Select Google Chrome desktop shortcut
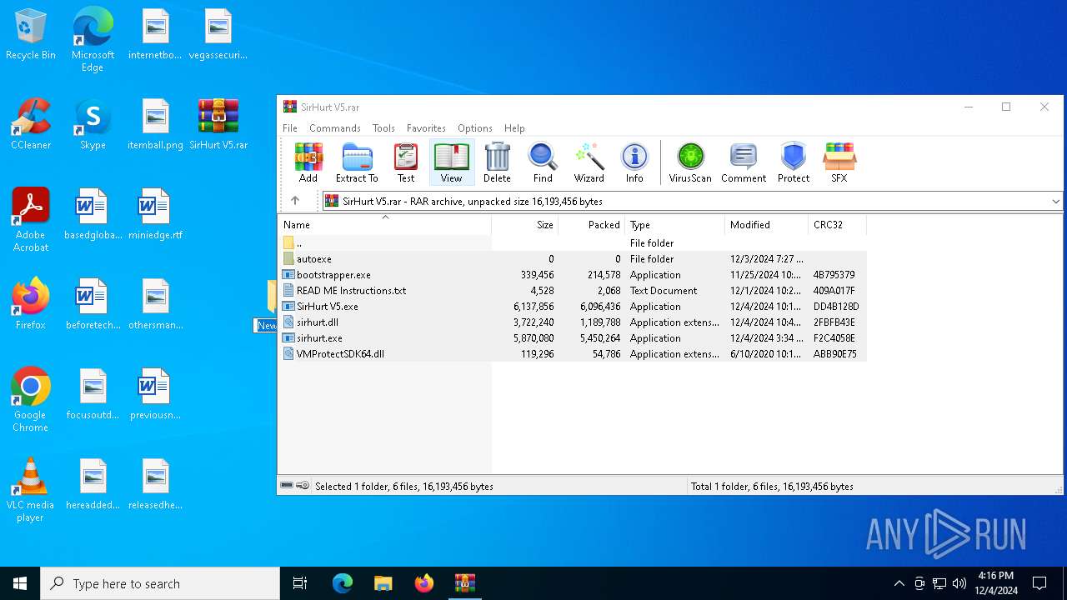This screenshot has height=600, width=1067. (x=31, y=400)
